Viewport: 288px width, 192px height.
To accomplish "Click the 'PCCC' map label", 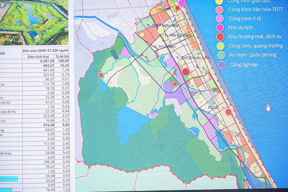I will [213, 107].
